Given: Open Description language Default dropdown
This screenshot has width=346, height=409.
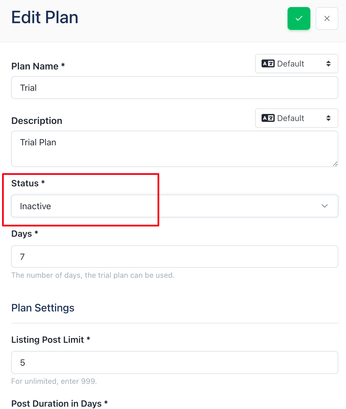Looking at the screenshot, I should (297, 118).
